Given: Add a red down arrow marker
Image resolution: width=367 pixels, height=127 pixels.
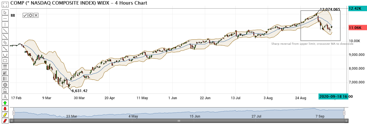Looking at the screenshot, I should tap(5, 109).
